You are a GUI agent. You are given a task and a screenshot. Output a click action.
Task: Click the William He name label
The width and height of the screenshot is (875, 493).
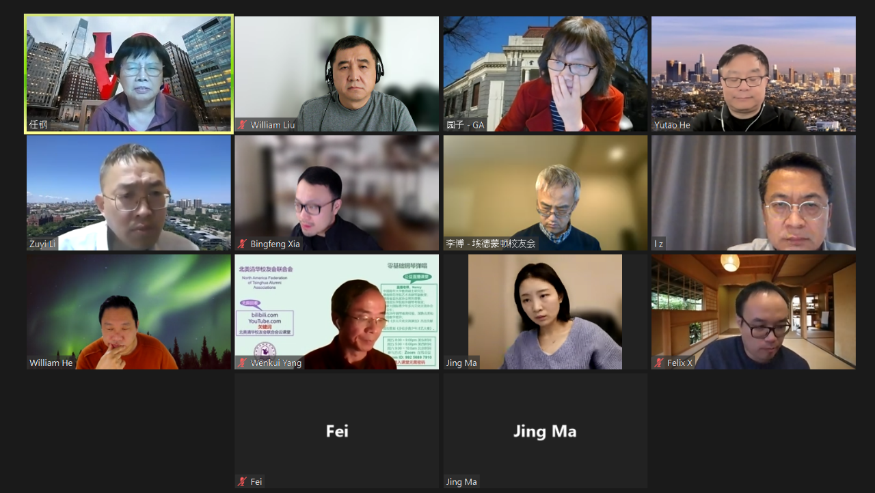coord(51,363)
